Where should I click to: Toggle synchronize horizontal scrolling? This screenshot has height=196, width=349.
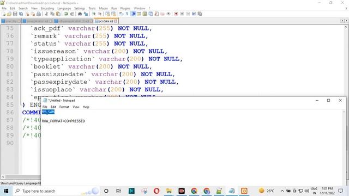[113, 14]
